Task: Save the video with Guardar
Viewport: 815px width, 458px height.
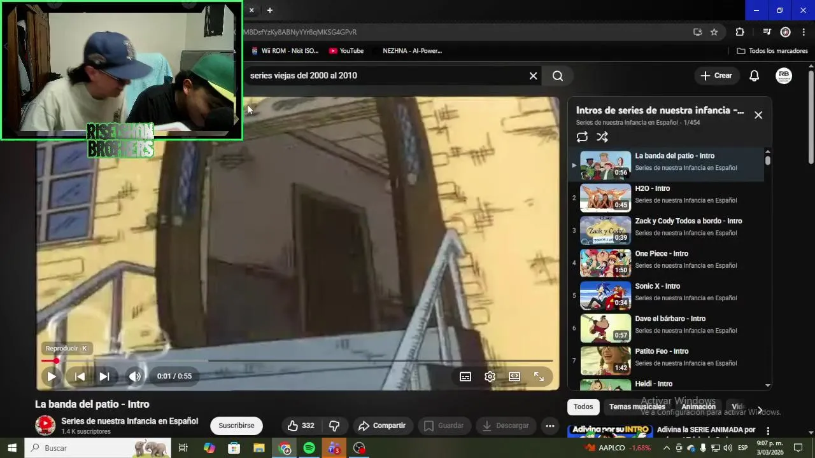Action: click(444, 426)
